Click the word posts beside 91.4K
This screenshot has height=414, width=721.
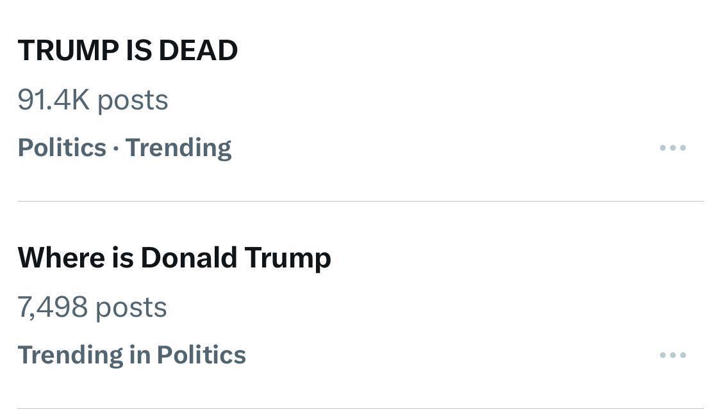click(133, 100)
